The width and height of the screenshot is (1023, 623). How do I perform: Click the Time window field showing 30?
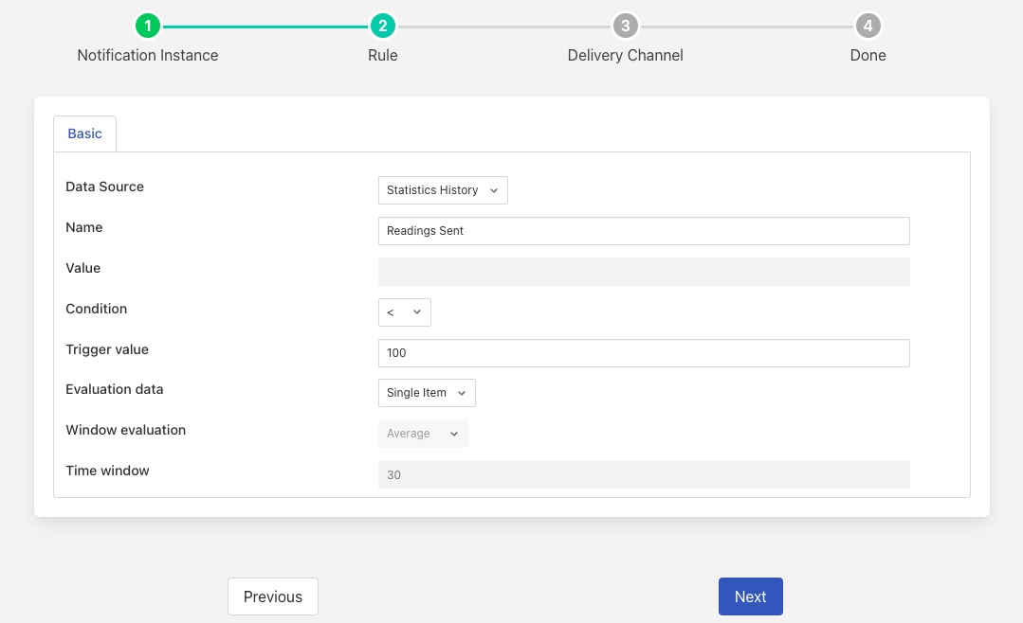pos(643,474)
